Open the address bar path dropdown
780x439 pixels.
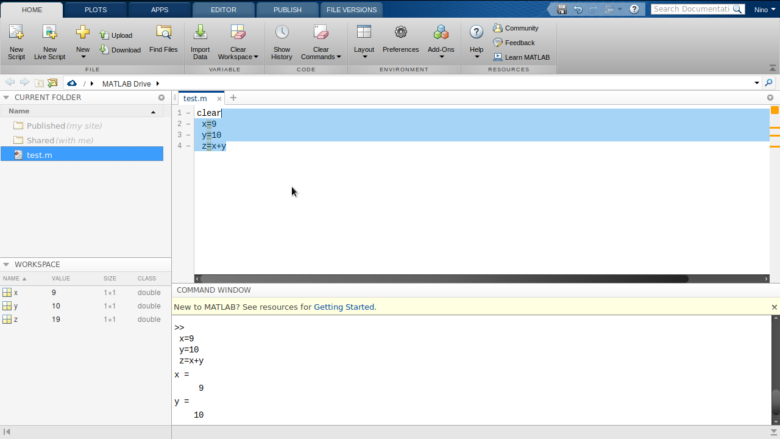[x=757, y=83]
